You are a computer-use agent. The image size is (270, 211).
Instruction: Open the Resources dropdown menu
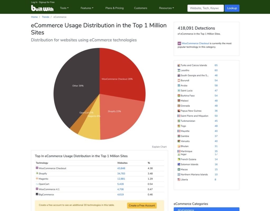(167, 8)
